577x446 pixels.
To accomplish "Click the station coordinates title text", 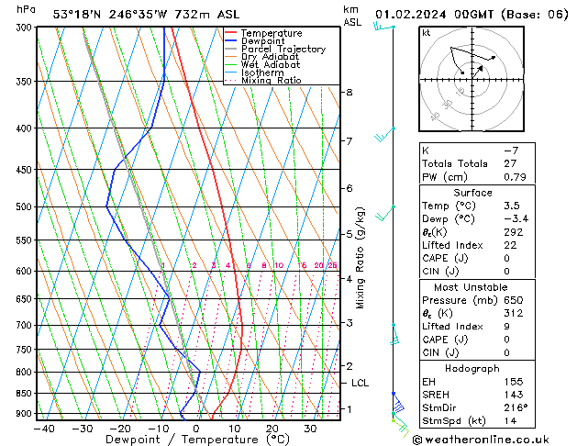I will [146, 15].
